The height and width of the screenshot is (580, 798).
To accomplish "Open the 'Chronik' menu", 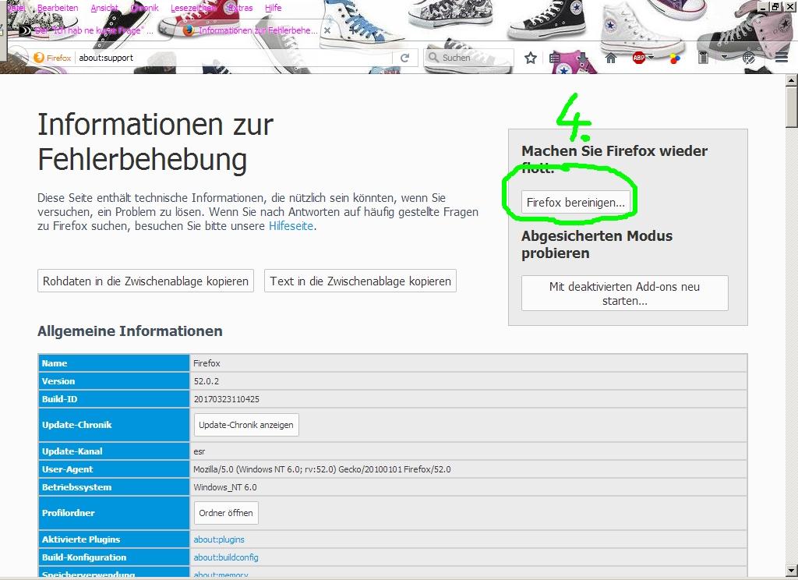I will click(144, 8).
